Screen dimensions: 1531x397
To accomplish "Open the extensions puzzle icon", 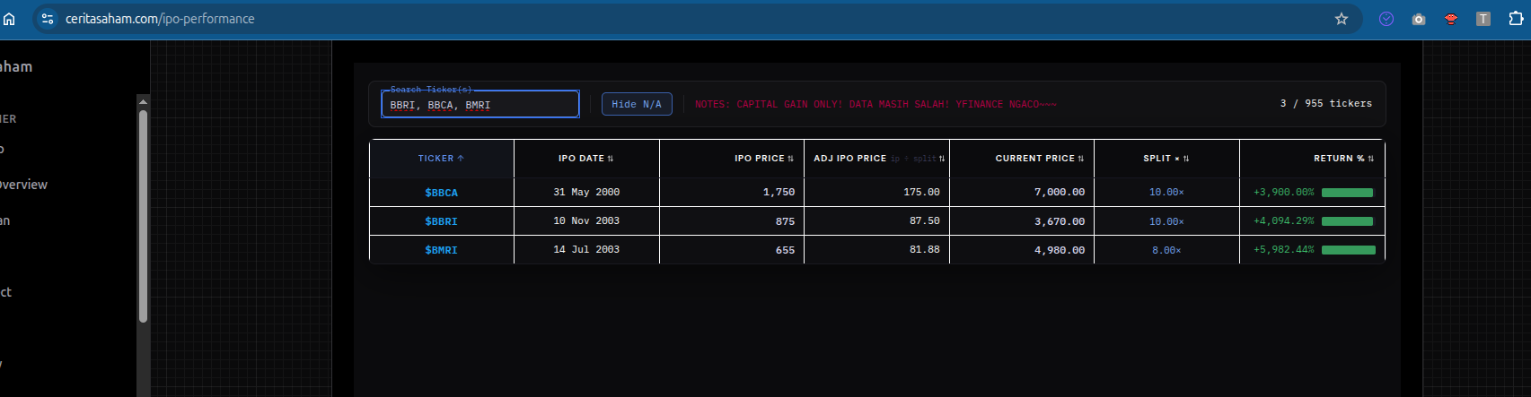I will (x=1516, y=19).
